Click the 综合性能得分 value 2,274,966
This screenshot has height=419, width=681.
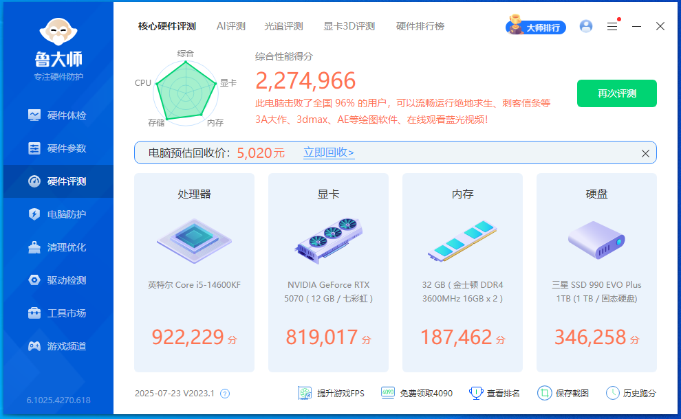[305, 80]
